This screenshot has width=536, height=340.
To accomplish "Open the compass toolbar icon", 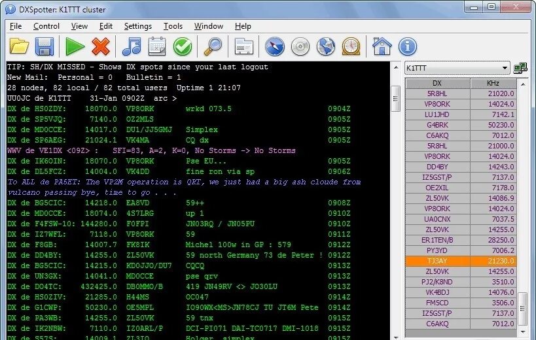I will [274, 46].
